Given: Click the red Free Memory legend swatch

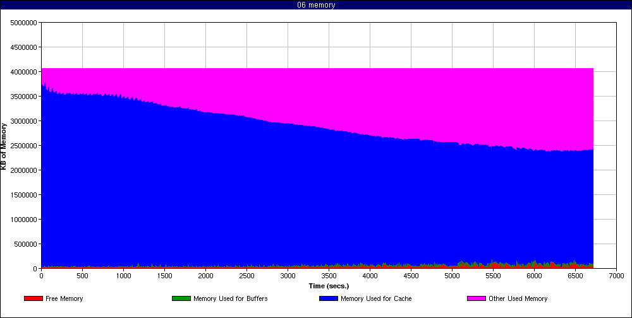Looking at the screenshot, I should pyautogui.click(x=33, y=298).
